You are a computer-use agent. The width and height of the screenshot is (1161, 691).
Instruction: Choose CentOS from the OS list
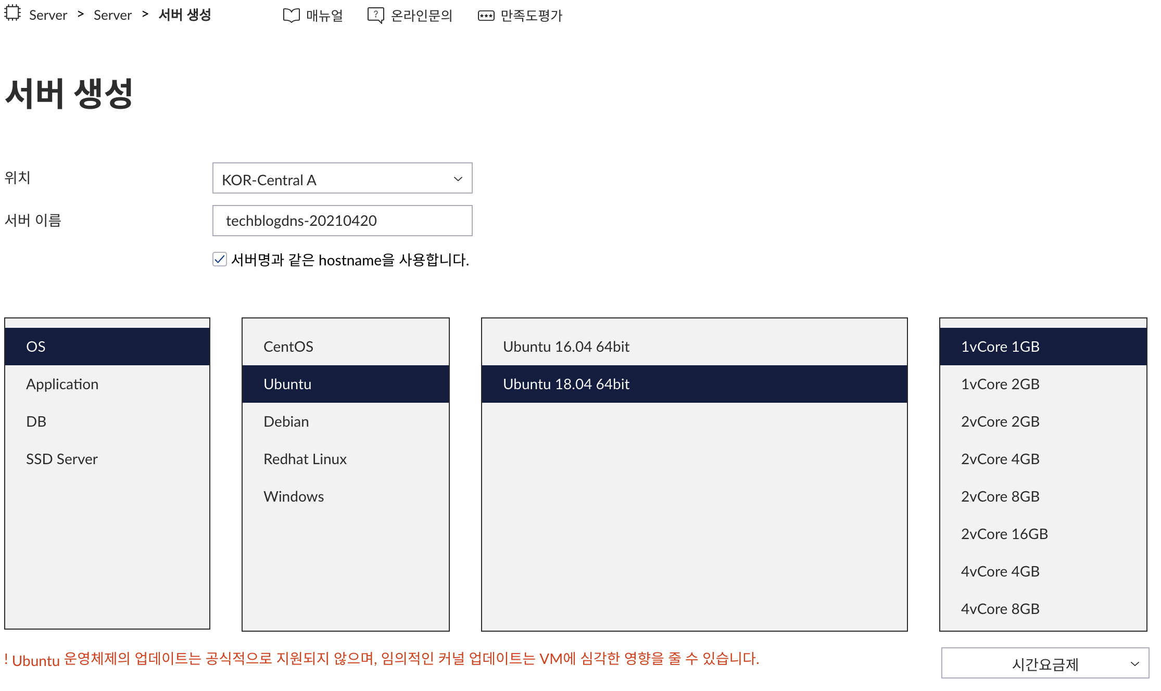(288, 347)
